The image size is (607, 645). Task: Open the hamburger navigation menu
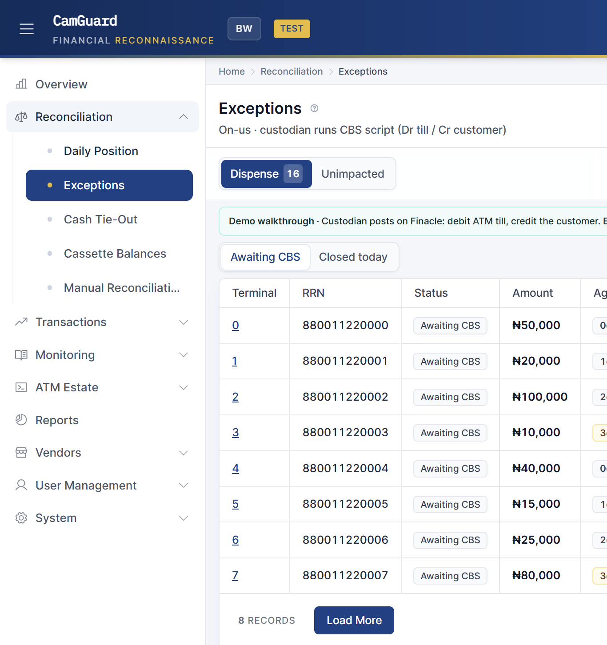click(x=27, y=29)
